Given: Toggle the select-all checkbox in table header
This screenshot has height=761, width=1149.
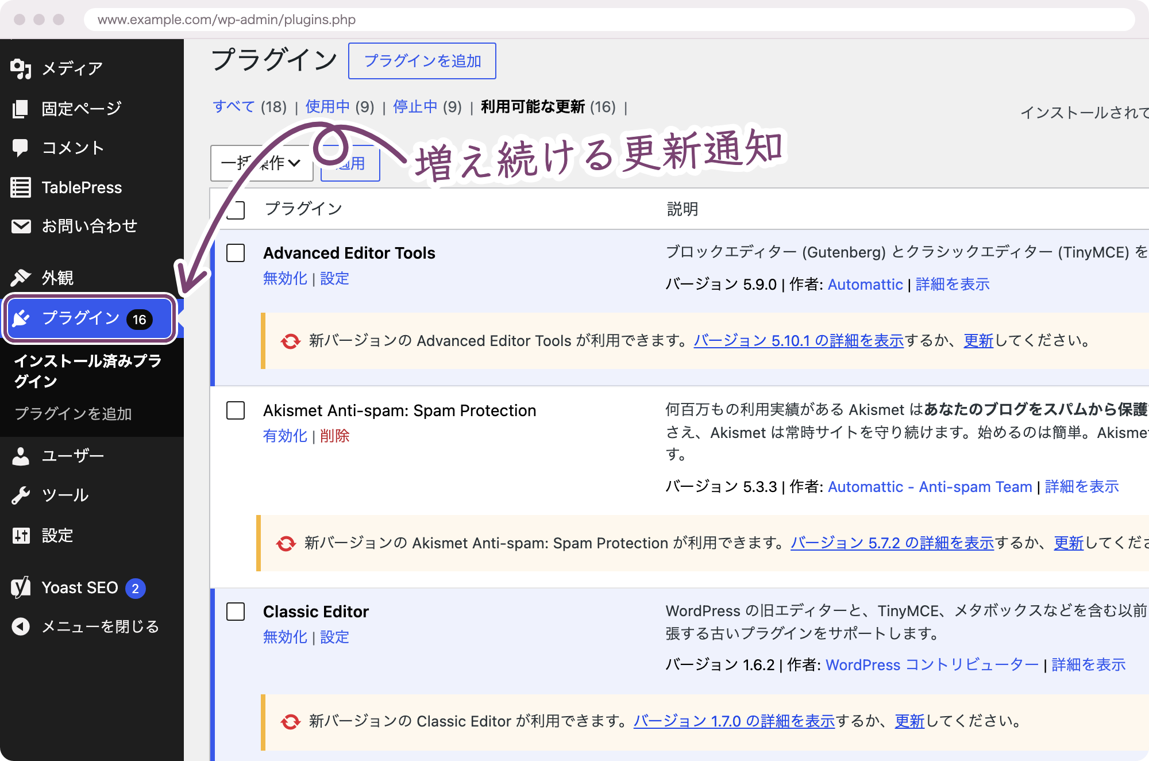Looking at the screenshot, I should (x=236, y=210).
